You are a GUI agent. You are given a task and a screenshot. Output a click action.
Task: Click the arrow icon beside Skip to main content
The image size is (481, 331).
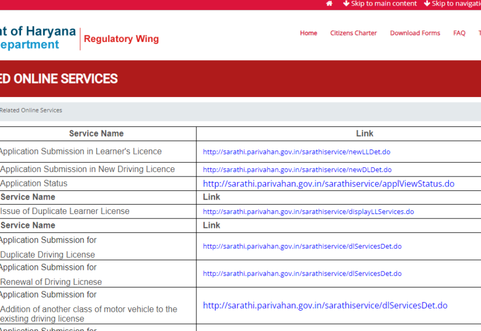pyautogui.click(x=346, y=4)
